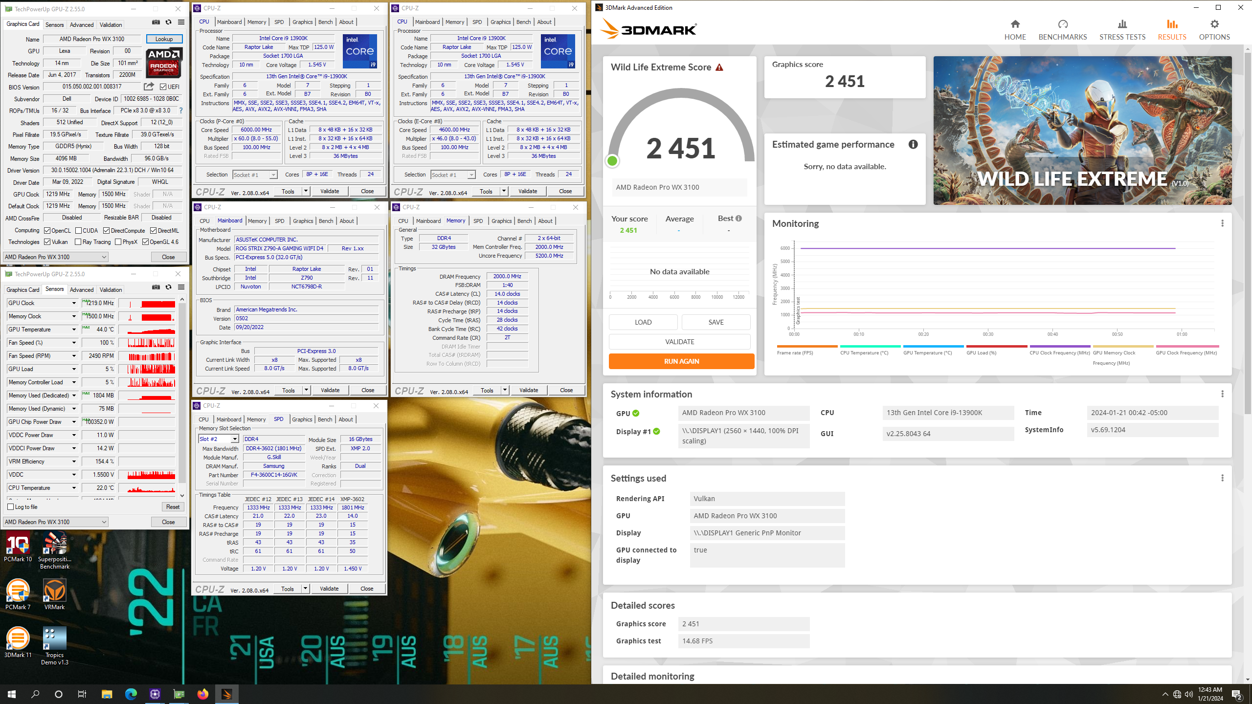Open Slot #2 memory slot dropdown

(x=219, y=439)
